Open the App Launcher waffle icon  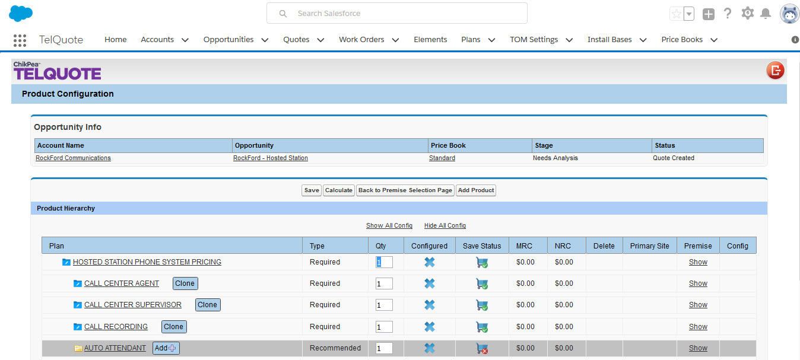20,40
